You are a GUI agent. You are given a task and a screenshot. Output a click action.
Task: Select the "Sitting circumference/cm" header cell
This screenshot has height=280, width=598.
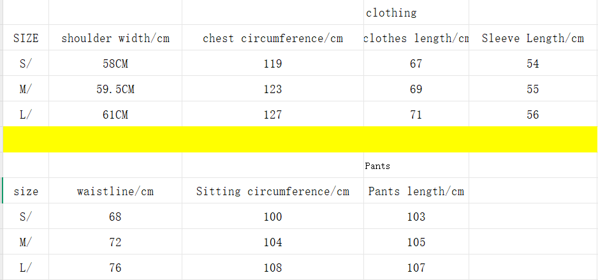273,191
